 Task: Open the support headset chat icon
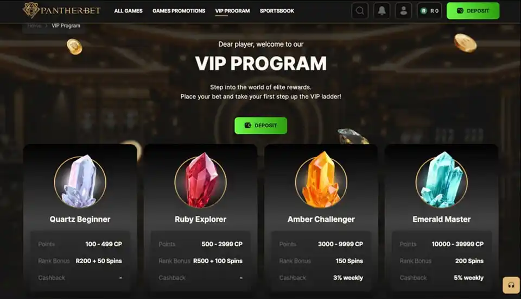(511, 285)
